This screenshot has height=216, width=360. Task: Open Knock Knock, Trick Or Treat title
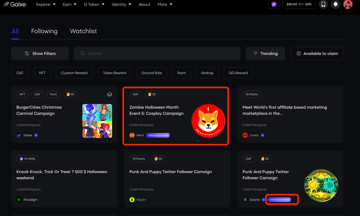(62, 175)
